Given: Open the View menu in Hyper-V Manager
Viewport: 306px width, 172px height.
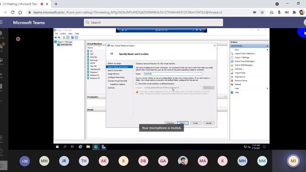Looking at the screenshot, I should [70, 33].
